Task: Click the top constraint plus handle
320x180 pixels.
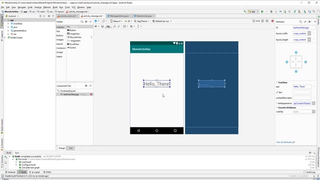Action: 296,52
